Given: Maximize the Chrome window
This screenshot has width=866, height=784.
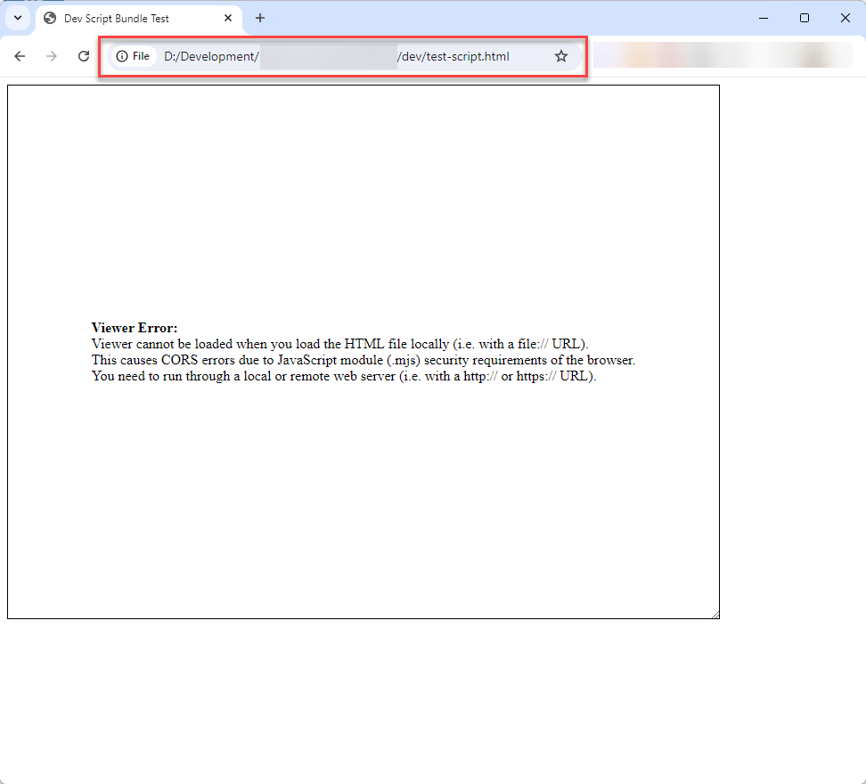Looking at the screenshot, I should (805, 18).
